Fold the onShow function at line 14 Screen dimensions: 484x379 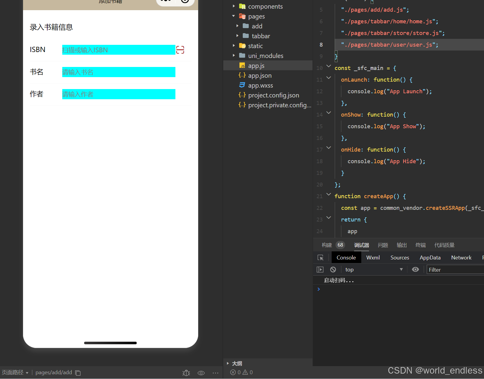pos(329,113)
